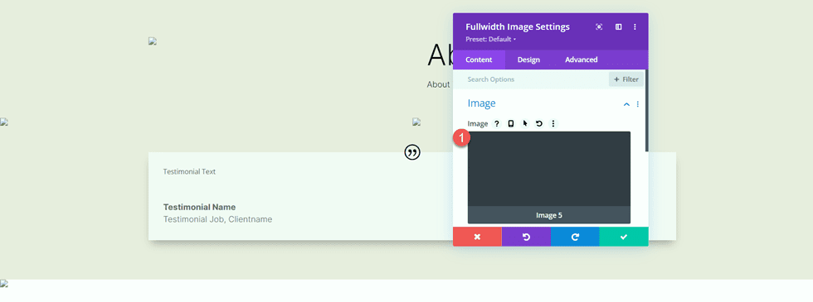Viewport: 813px width, 302px height.
Task: Click the Filter button
Action: (626, 79)
